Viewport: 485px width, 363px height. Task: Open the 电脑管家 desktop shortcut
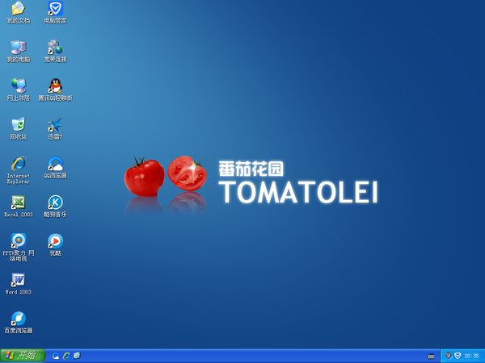55,10
